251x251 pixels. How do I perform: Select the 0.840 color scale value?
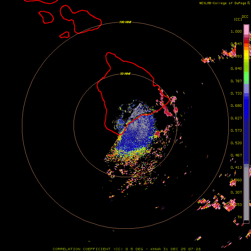click(x=236, y=69)
